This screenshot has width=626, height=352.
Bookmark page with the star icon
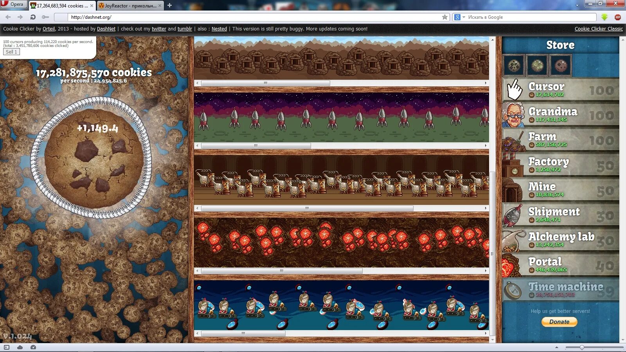[x=445, y=17]
